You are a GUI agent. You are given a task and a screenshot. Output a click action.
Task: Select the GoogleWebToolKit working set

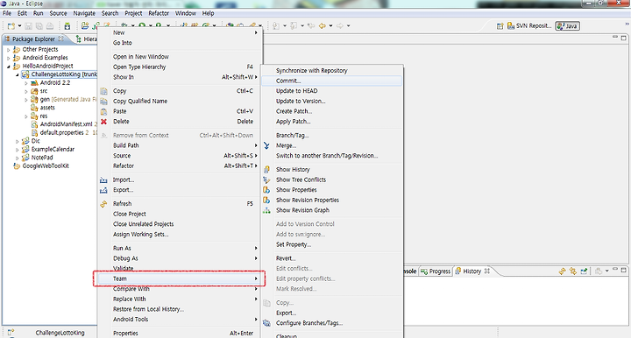pos(46,166)
